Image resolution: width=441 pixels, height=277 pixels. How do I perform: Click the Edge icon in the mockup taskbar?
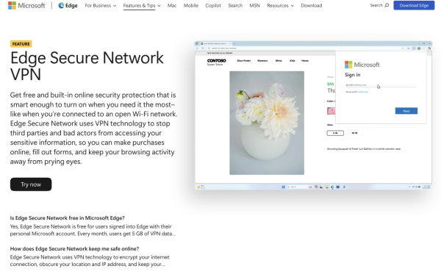pos(332,187)
